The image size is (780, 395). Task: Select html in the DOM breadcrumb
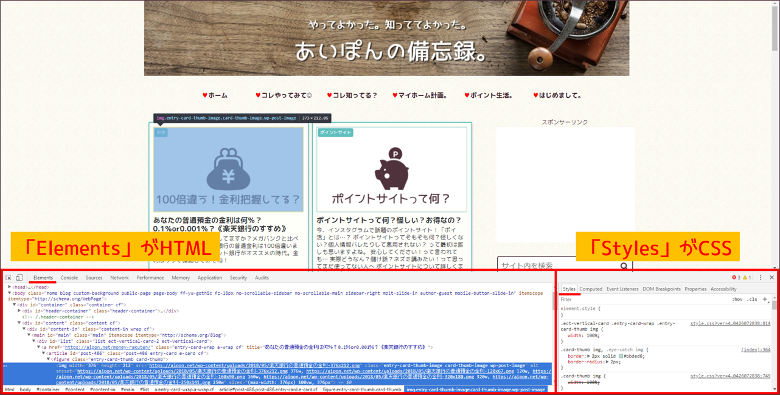point(9,390)
